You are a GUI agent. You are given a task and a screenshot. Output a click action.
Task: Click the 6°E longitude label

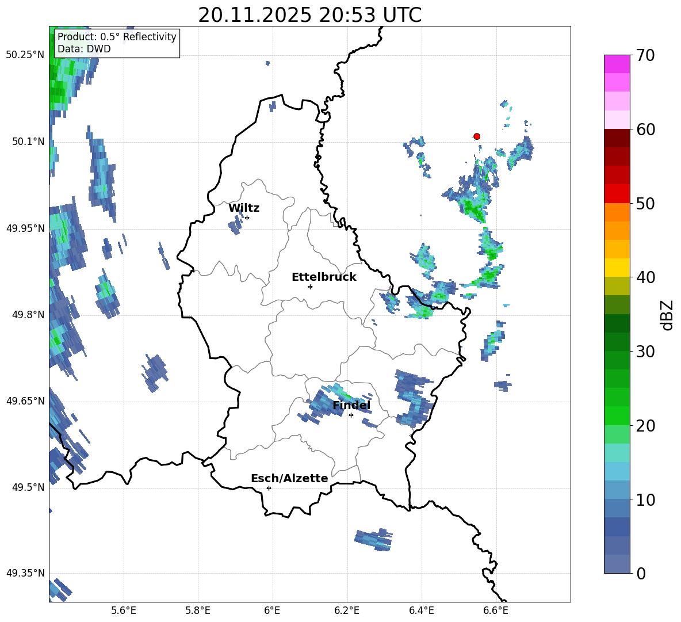coord(272,611)
